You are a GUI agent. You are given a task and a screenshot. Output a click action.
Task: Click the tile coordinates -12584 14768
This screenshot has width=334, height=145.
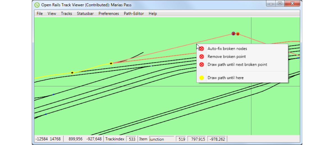click(x=48, y=139)
